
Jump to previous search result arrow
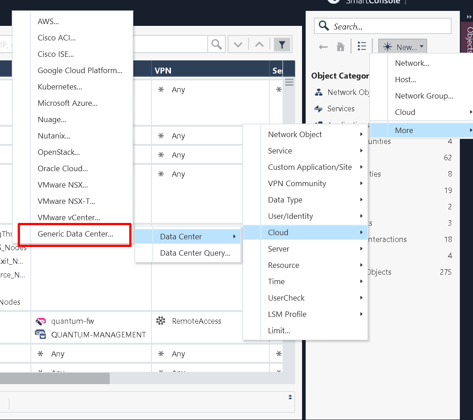259,44
